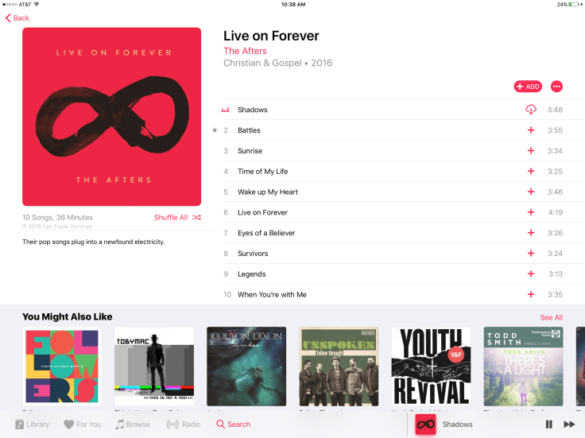
Task: Download Shadows via the cloud icon
Action: [530, 110]
